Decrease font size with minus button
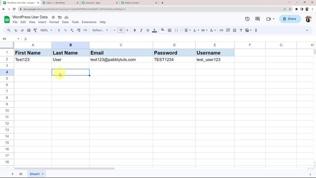 point(114,30)
